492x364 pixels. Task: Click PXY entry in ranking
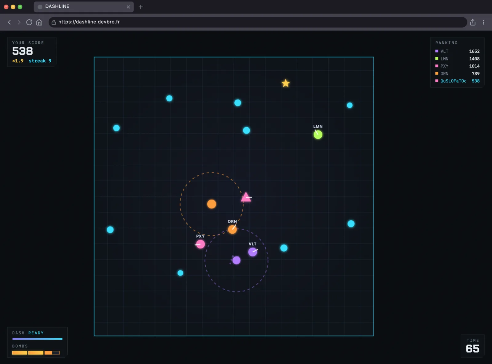pos(458,66)
